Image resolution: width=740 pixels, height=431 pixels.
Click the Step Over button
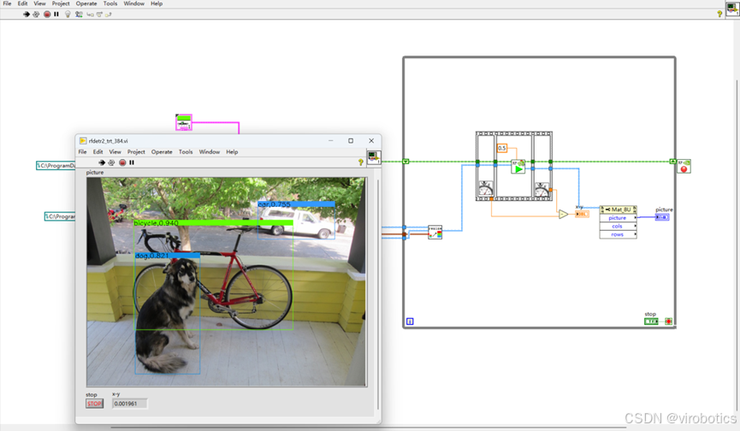tap(99, 15)
